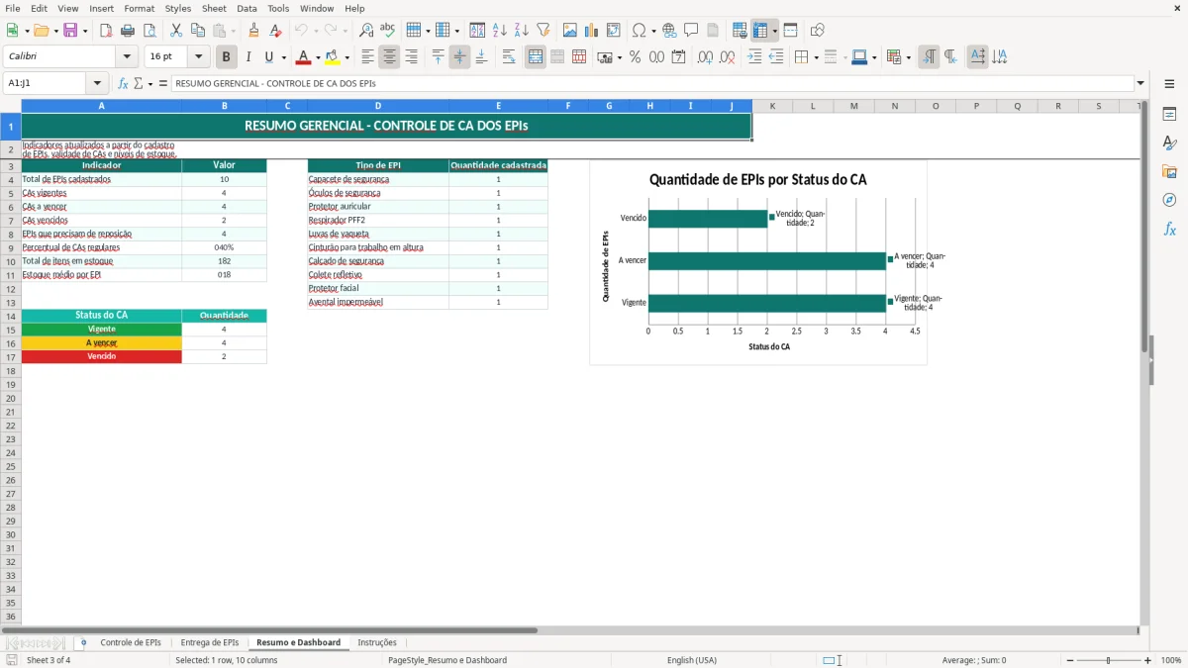
Task: Toggle Align Right
Action: [411, 57]
